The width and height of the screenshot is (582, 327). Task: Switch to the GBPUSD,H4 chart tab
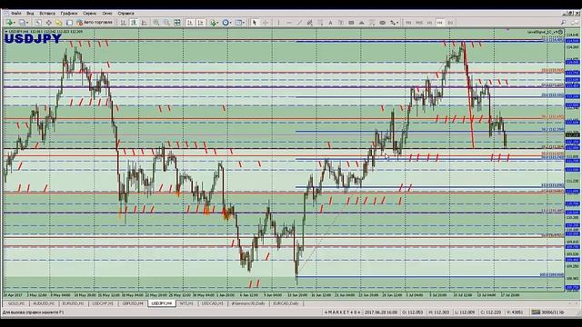pos(133,303)
